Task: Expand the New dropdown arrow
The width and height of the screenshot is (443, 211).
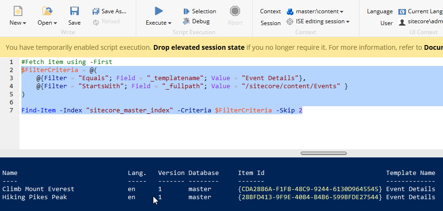Action: coord(24,23)
